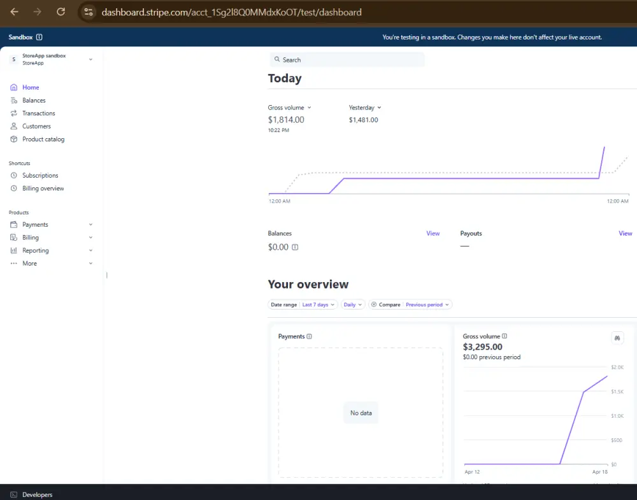The height and width of the screenshot is (500, 637).
Task: Click the $1,481.00 yesterday value
Action: point(363,120)
